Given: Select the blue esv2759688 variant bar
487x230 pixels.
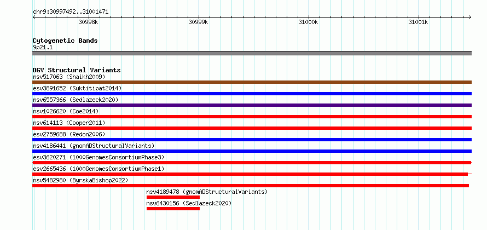Looking at the screenshot, I should [x=252, y=140].
